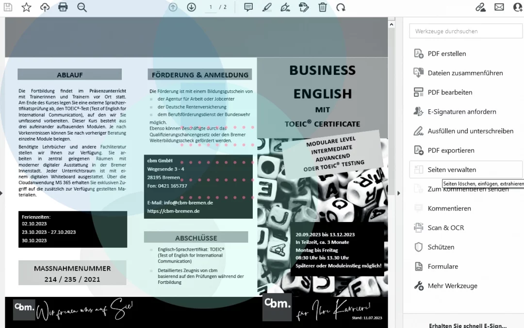The image size is (524, 328).
Task: Click the E-Signaturen anfordern icon
Action: [418, 111]
